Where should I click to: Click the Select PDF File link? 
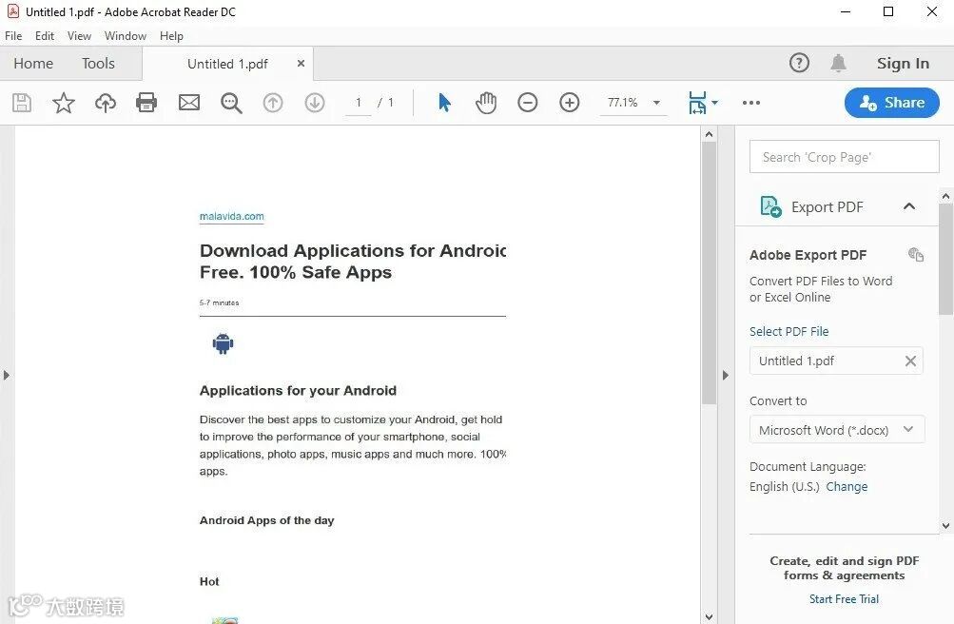[789, 331]
